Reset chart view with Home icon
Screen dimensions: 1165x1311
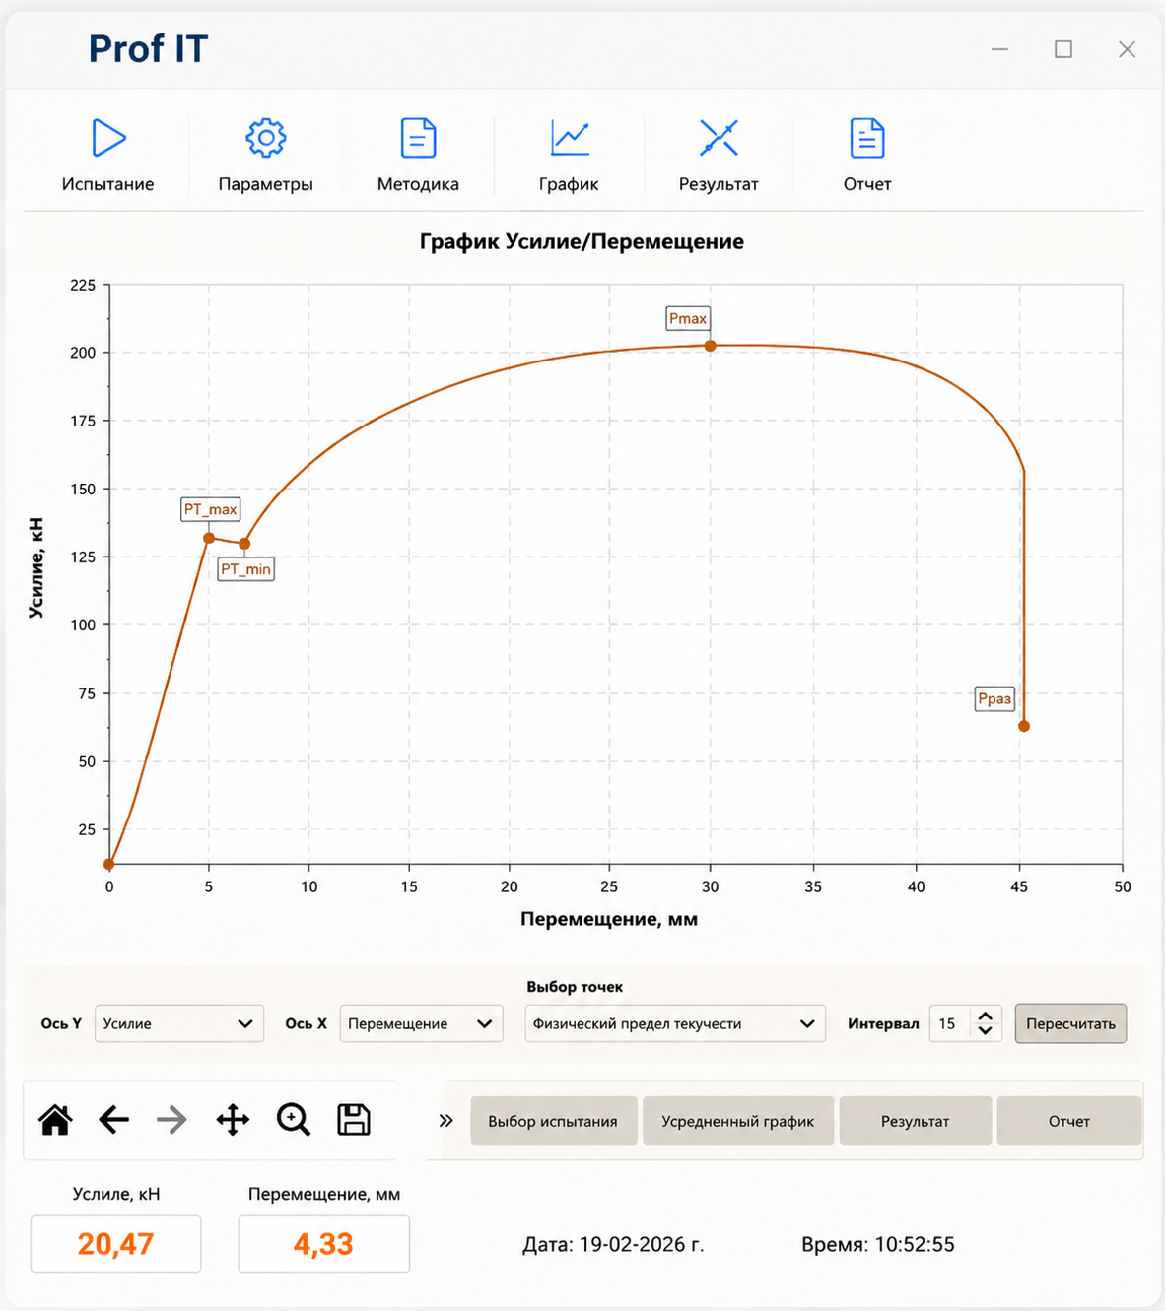click(55, 1120)
